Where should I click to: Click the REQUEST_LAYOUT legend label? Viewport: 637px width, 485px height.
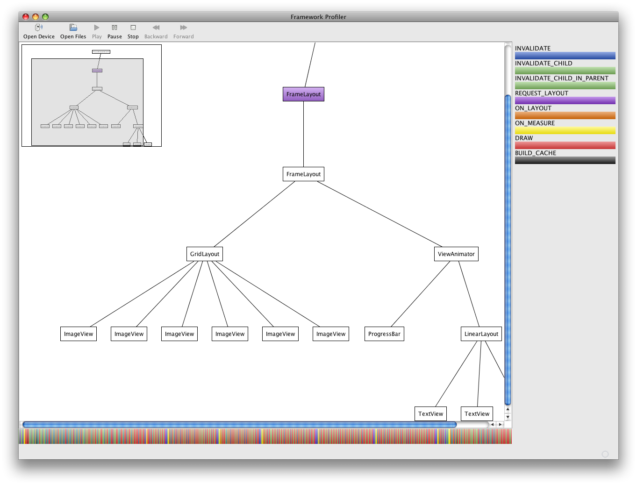(x=542, y=93)
